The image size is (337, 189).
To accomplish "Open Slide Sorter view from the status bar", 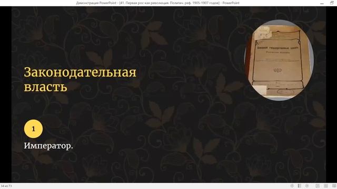I will [326, 186].
